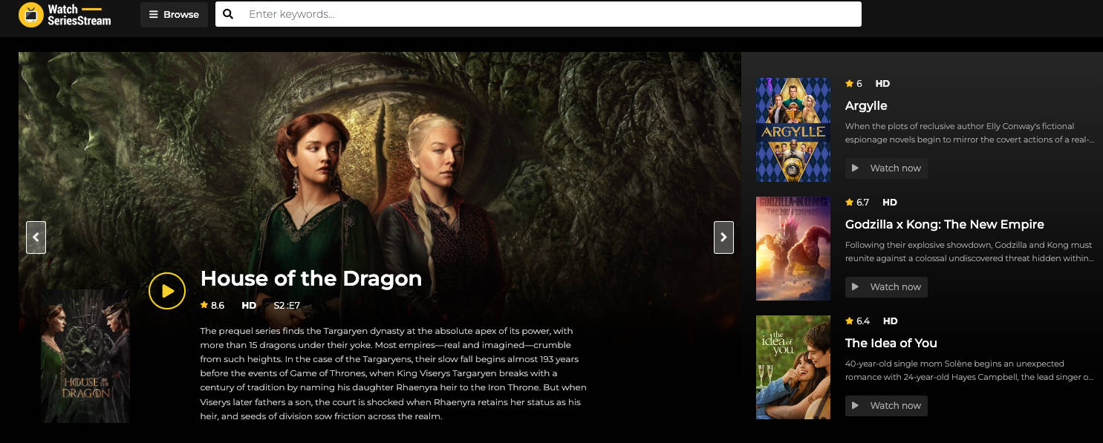Advance carousel with right arrow
The height and width of the screenshot is (443, 1103).
click(x=723, y=237)
